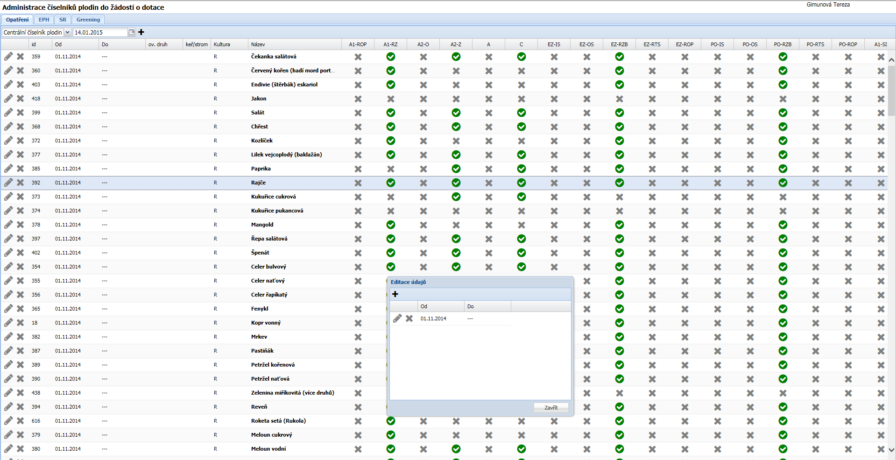The image size is (896, 460).
Task: Edit the Pastiňák row with pencil icon
Action: 8,351
